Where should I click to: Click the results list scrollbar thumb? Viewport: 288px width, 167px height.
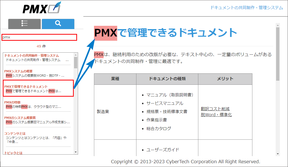pyautogui.click(x=76, y=62)
